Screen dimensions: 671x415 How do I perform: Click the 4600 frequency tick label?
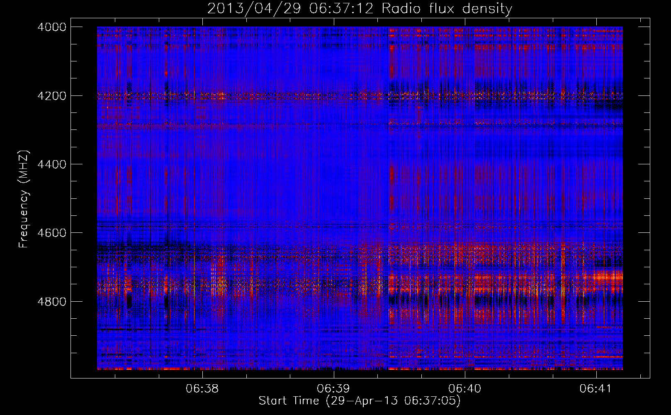(52, 233)
